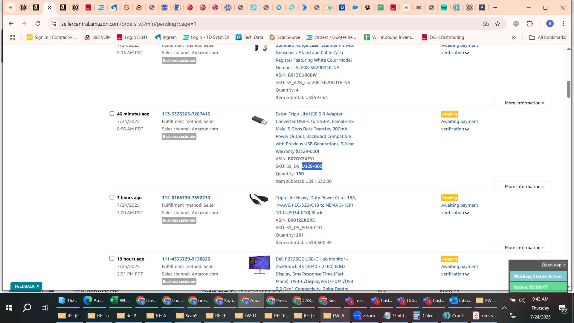This screenshot has width=574, height=323.
Task: Open Chrome profile avatar B
Action: pyautogui.click(x=550, y=24)
